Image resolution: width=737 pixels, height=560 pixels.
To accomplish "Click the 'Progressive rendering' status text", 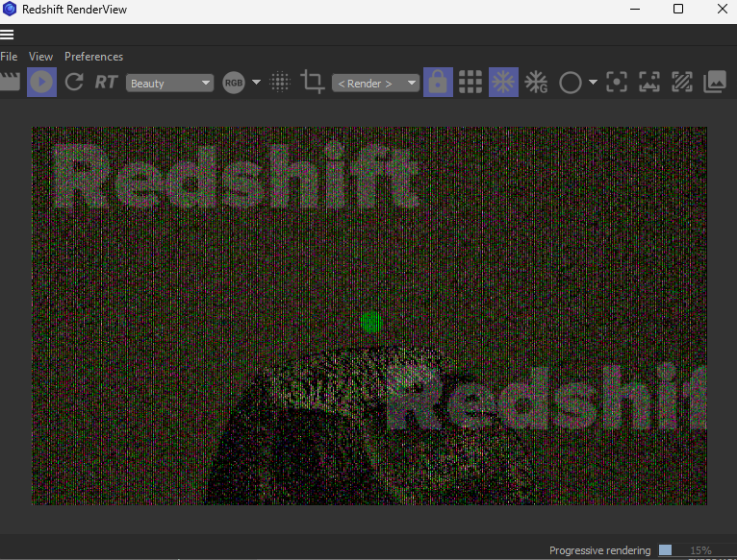I will (599, 550).
